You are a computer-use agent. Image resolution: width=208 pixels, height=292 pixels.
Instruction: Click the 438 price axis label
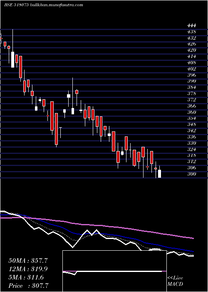pyautogui.click(x=191, y=31)
